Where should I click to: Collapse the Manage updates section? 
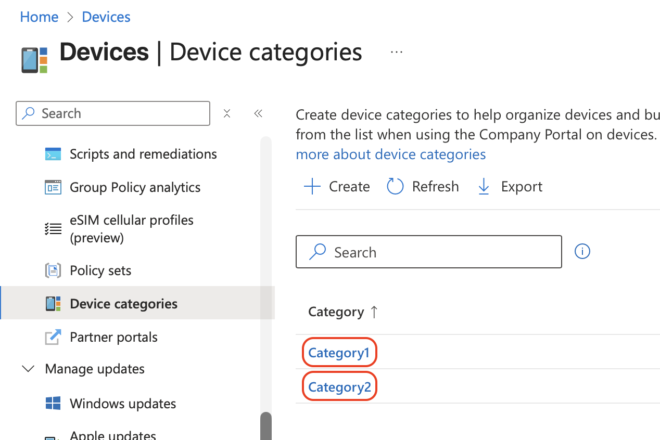pyautogui.click(x=28, y=369)
